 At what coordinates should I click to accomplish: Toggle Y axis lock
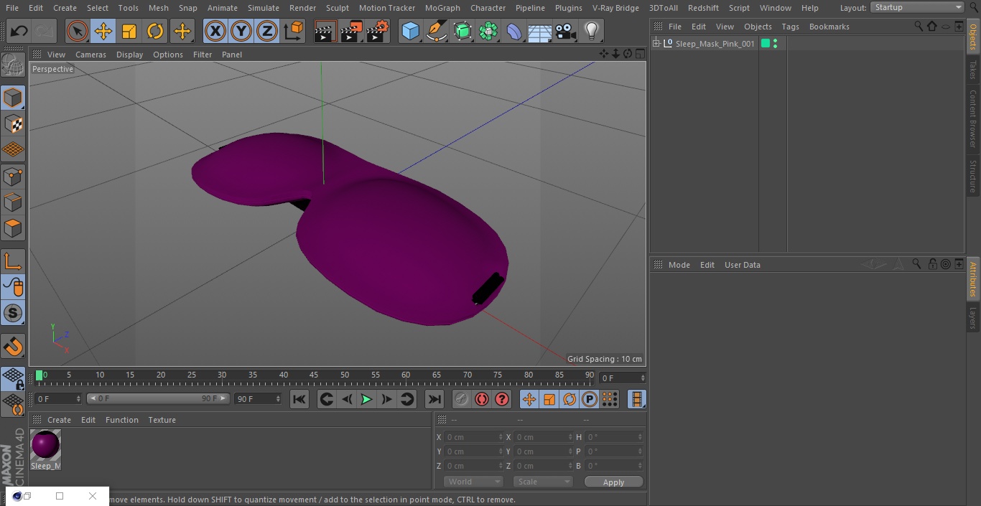(x=241, y=31)
